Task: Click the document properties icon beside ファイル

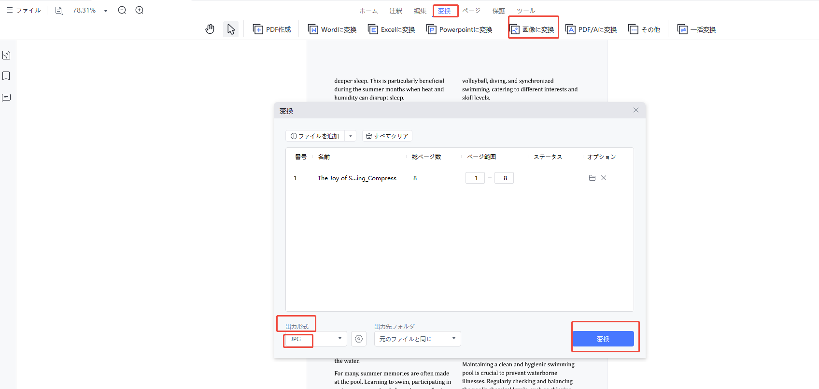Action: click(58, 10)
